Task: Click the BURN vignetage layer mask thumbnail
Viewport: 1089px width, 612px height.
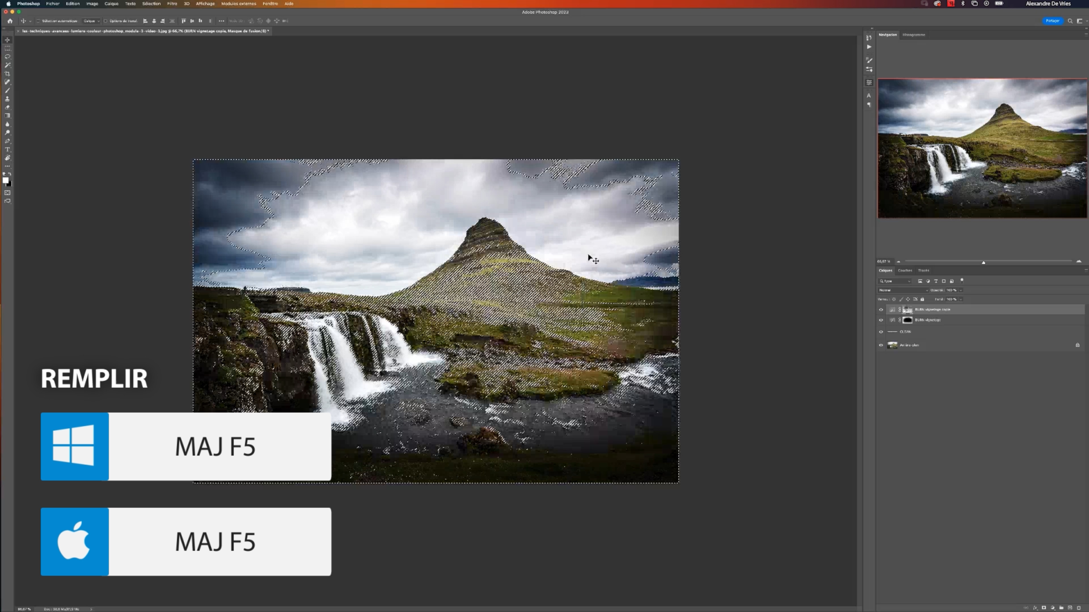Action: [x=907, y=320]
